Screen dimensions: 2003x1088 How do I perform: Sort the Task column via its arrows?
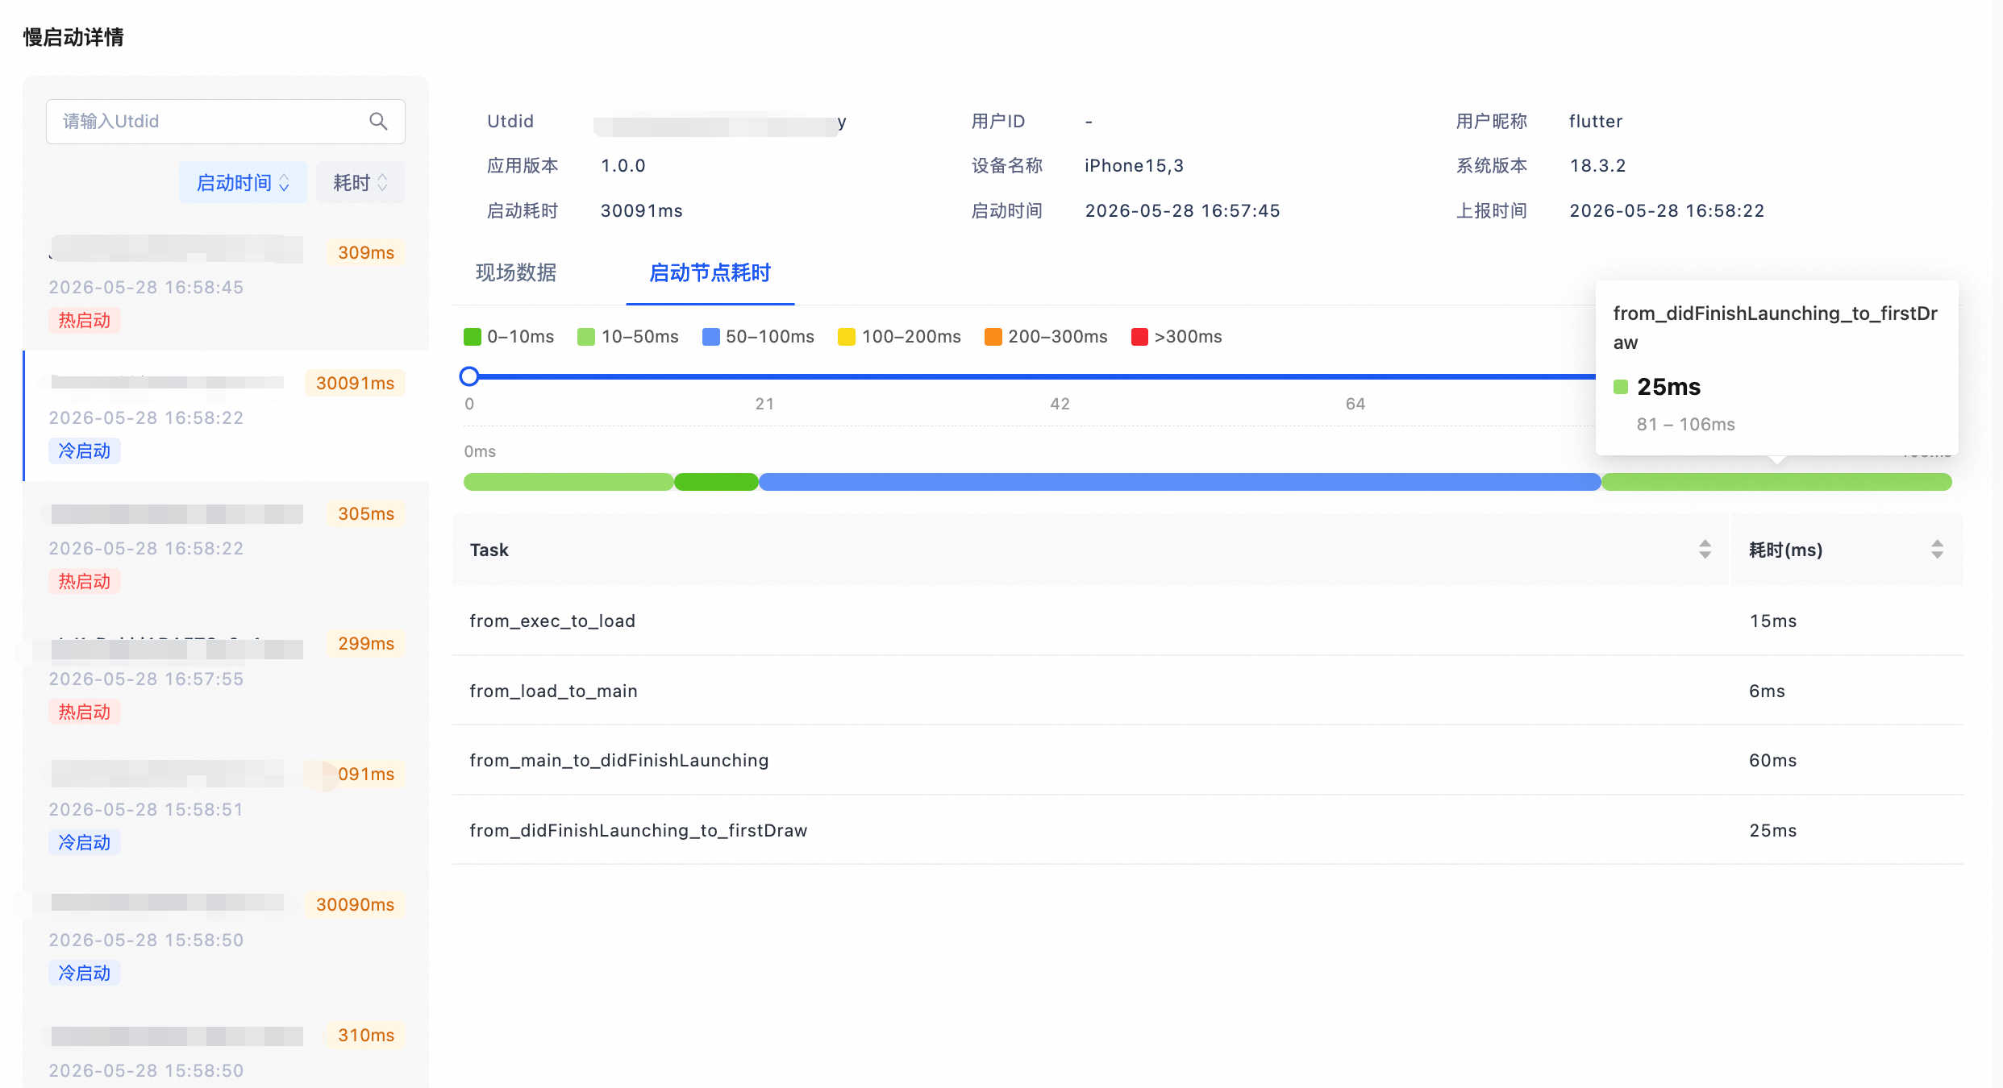pyautogui.click(x=1705, y=550)
